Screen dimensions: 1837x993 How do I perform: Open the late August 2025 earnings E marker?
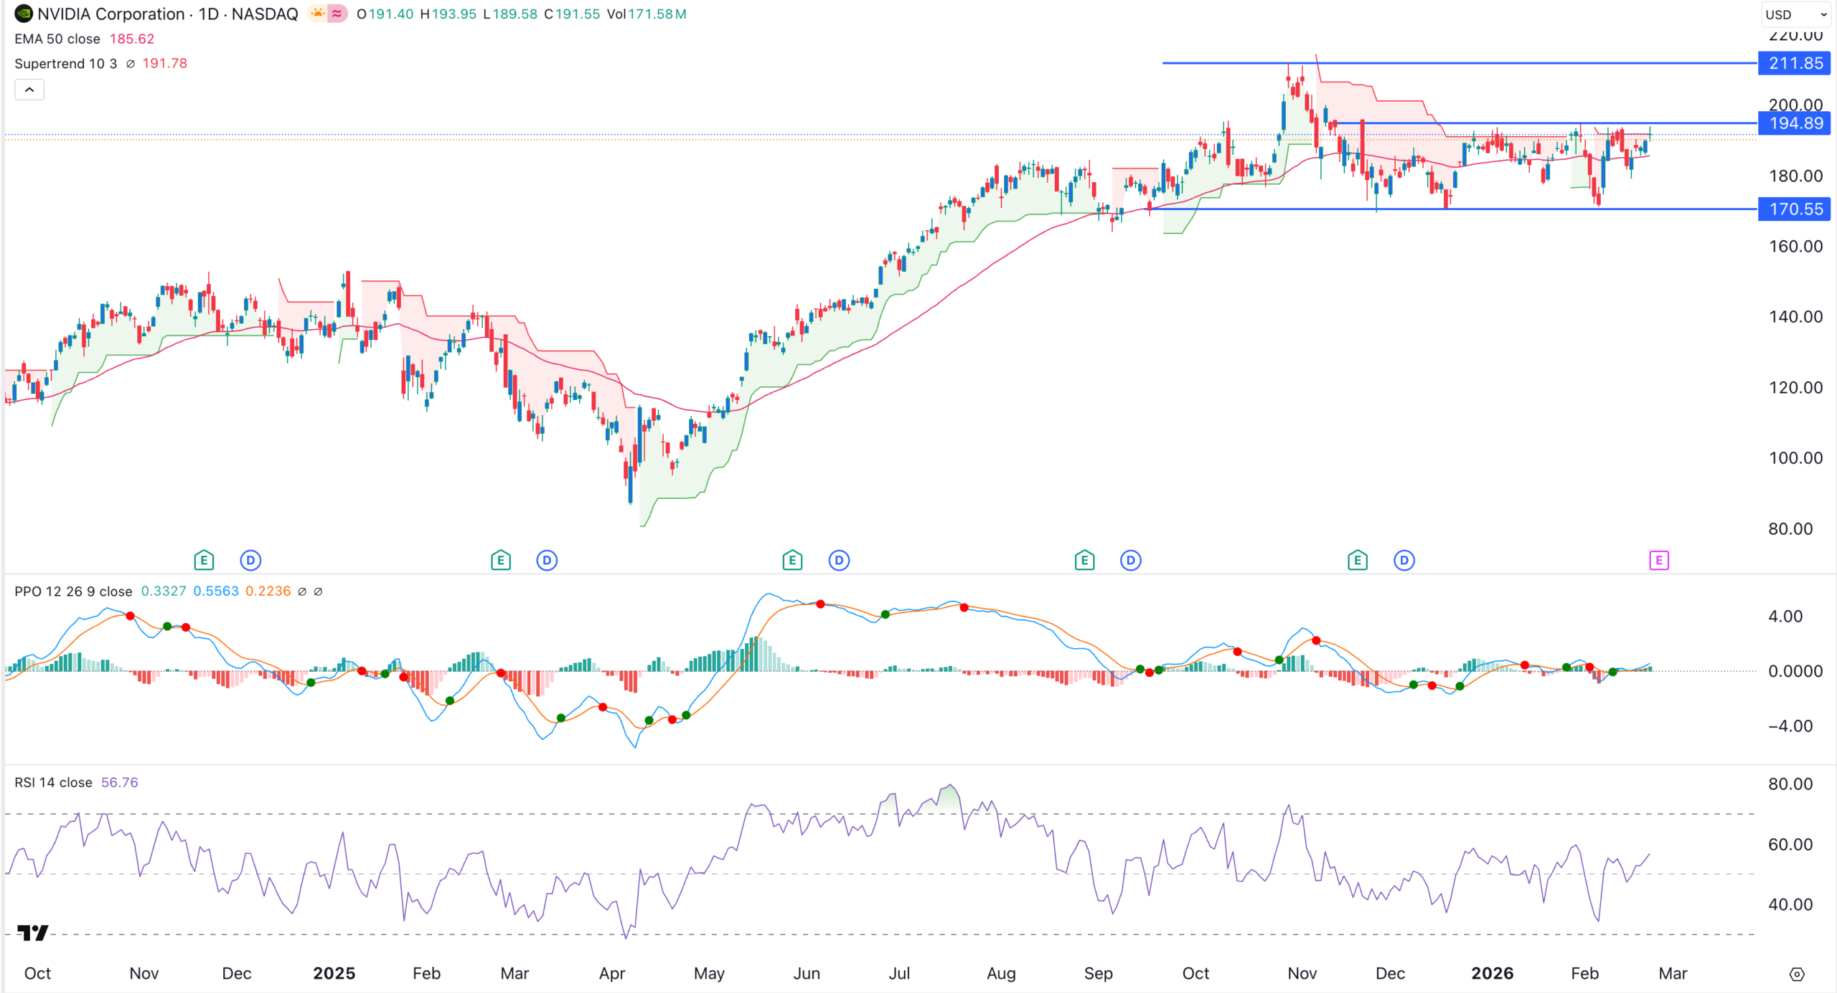tap(1084, 560)
